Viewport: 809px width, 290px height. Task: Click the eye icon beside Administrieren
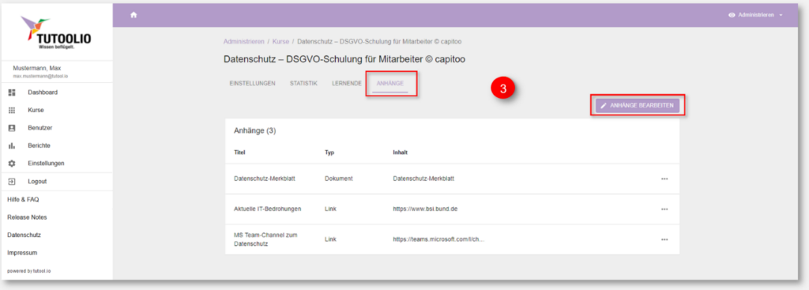[732, 15]
